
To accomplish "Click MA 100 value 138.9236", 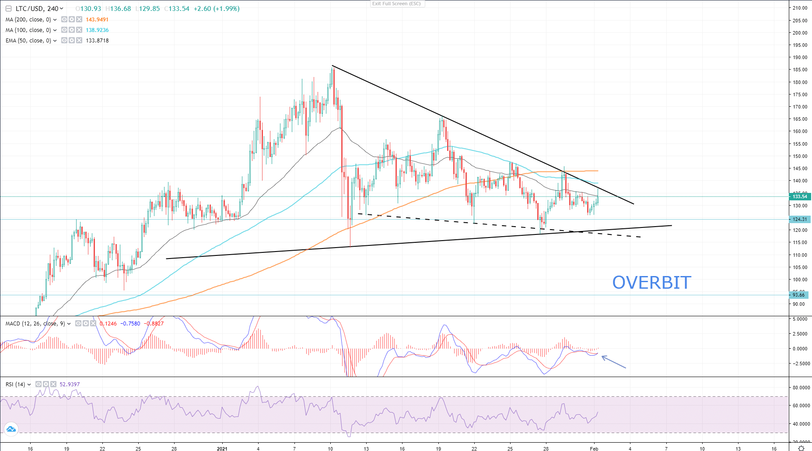I will point(97,30).
